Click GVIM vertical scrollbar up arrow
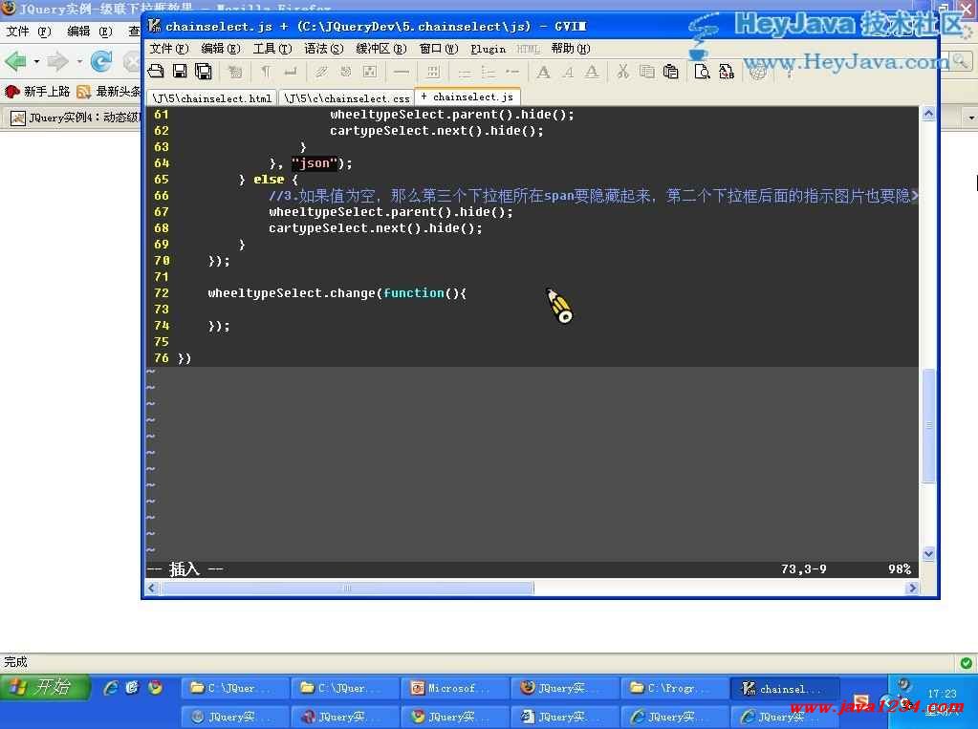Screen dimensions: 978x729 (x=928, y=114)
